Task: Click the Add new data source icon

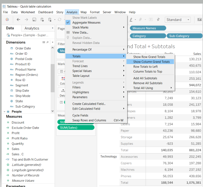Action: pos(42,20)
